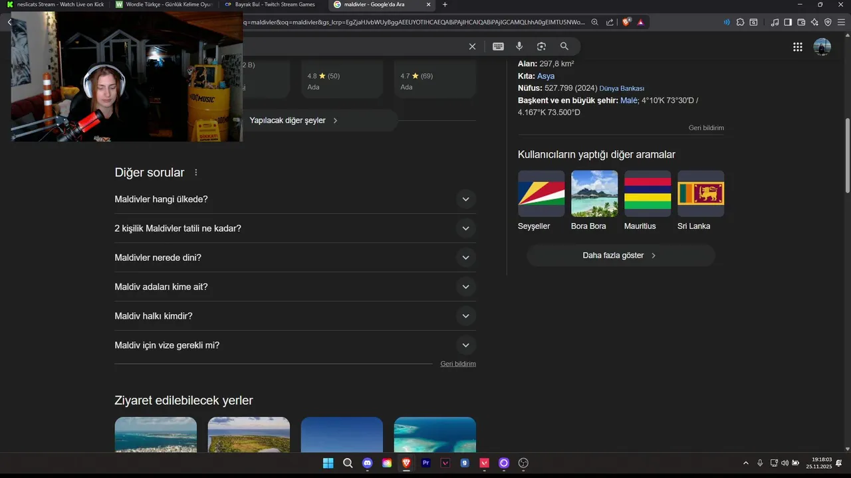The image size is (851, 478).
Task: Click "Daha fazla göster" button
Action: pos(621,255)
